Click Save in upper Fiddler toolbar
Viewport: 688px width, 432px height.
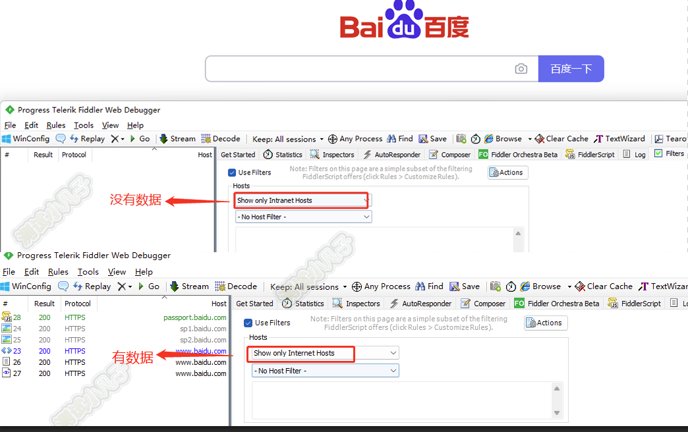432,138
